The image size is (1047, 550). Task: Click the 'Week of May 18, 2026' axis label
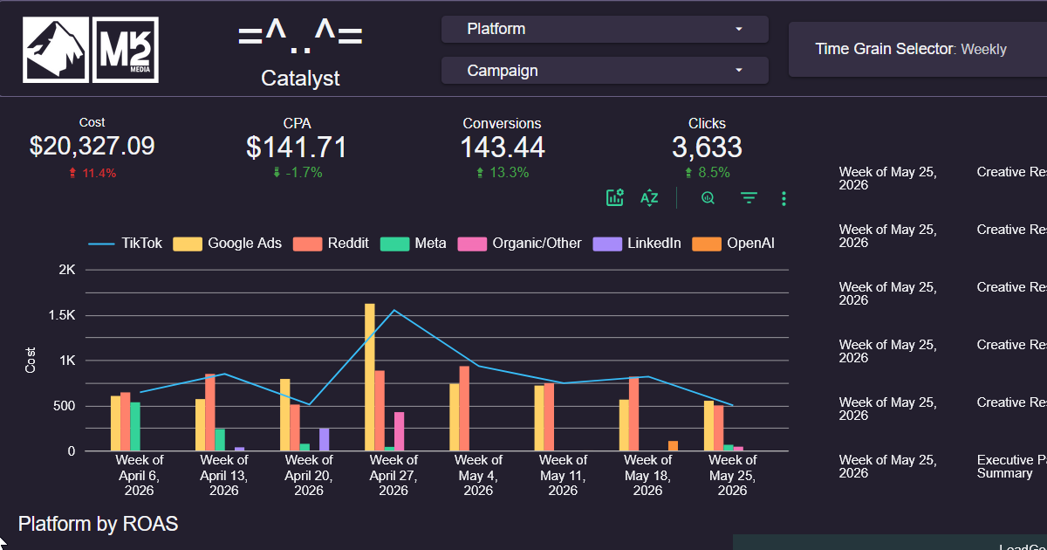click(647, 475)
